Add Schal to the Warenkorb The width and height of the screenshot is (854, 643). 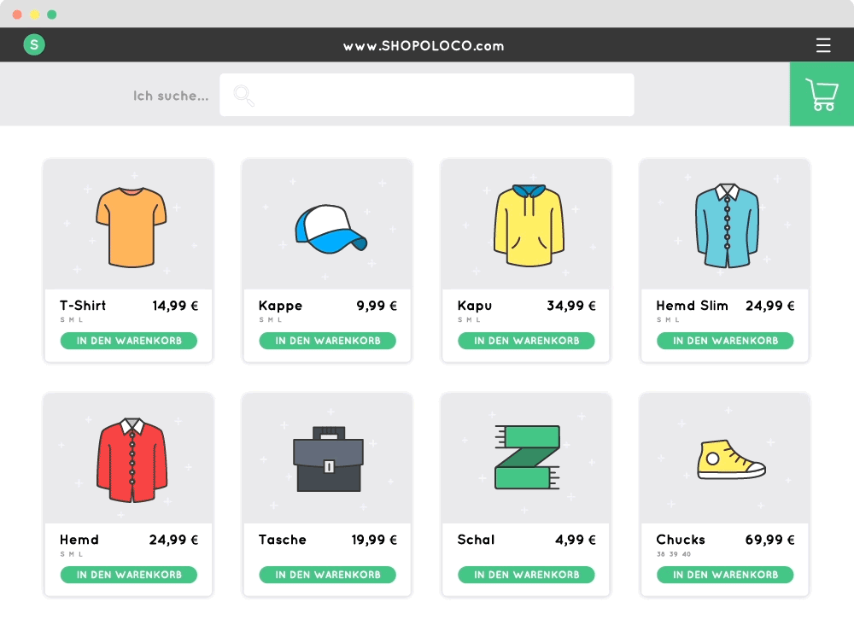coord(526,575)
